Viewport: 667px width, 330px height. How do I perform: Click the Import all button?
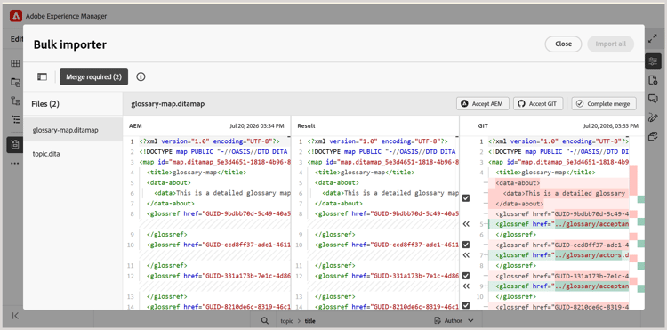(610, 44)
